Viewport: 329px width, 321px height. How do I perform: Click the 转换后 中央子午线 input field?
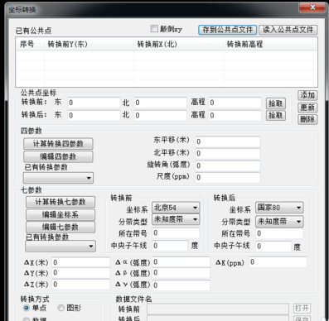(273, 246)
